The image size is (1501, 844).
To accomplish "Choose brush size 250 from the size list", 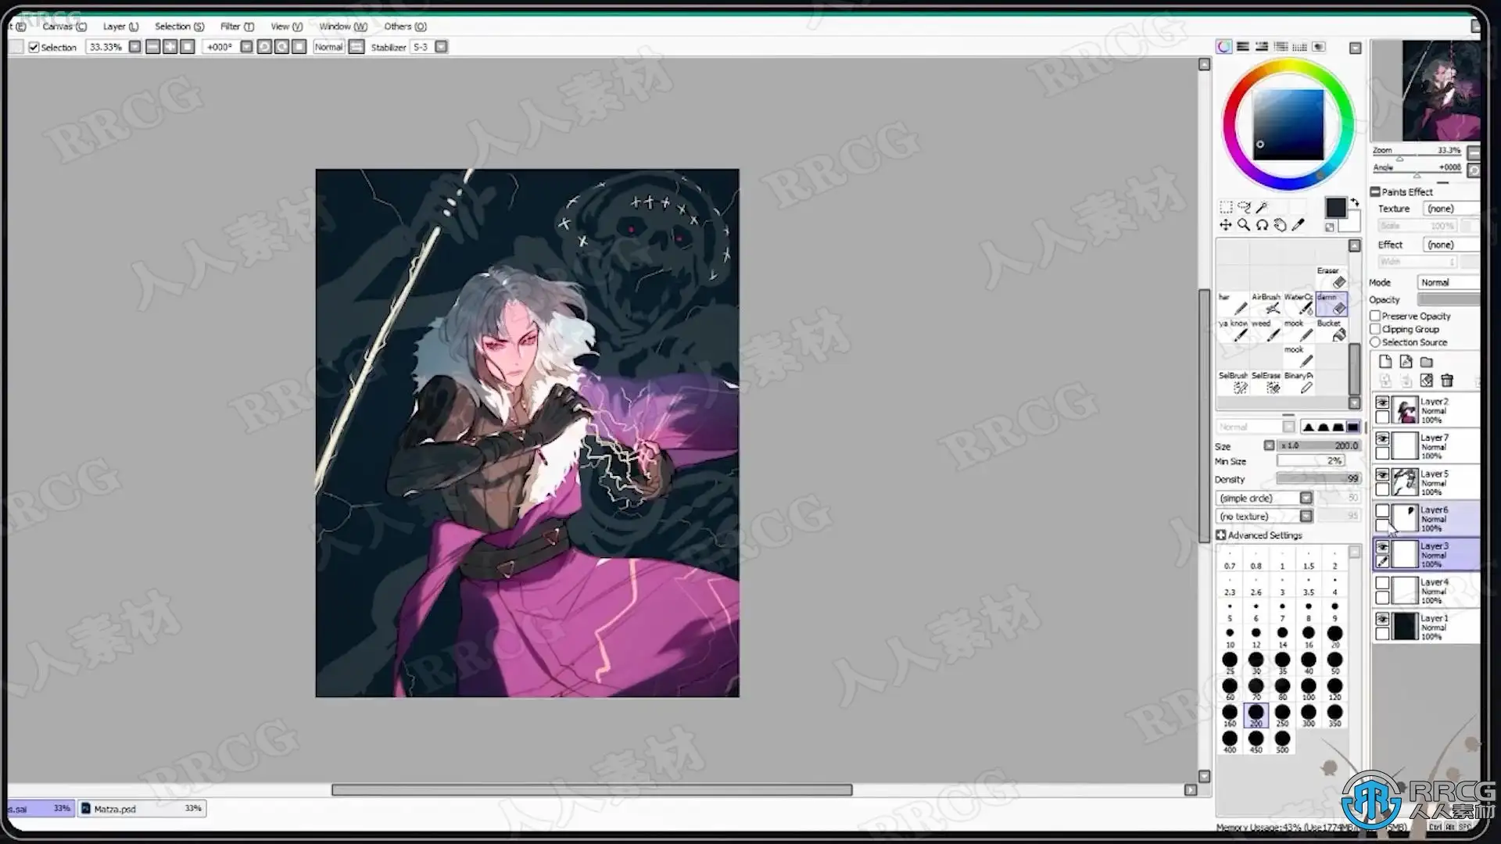I will pyautogui.click(x=1282, y=714).
